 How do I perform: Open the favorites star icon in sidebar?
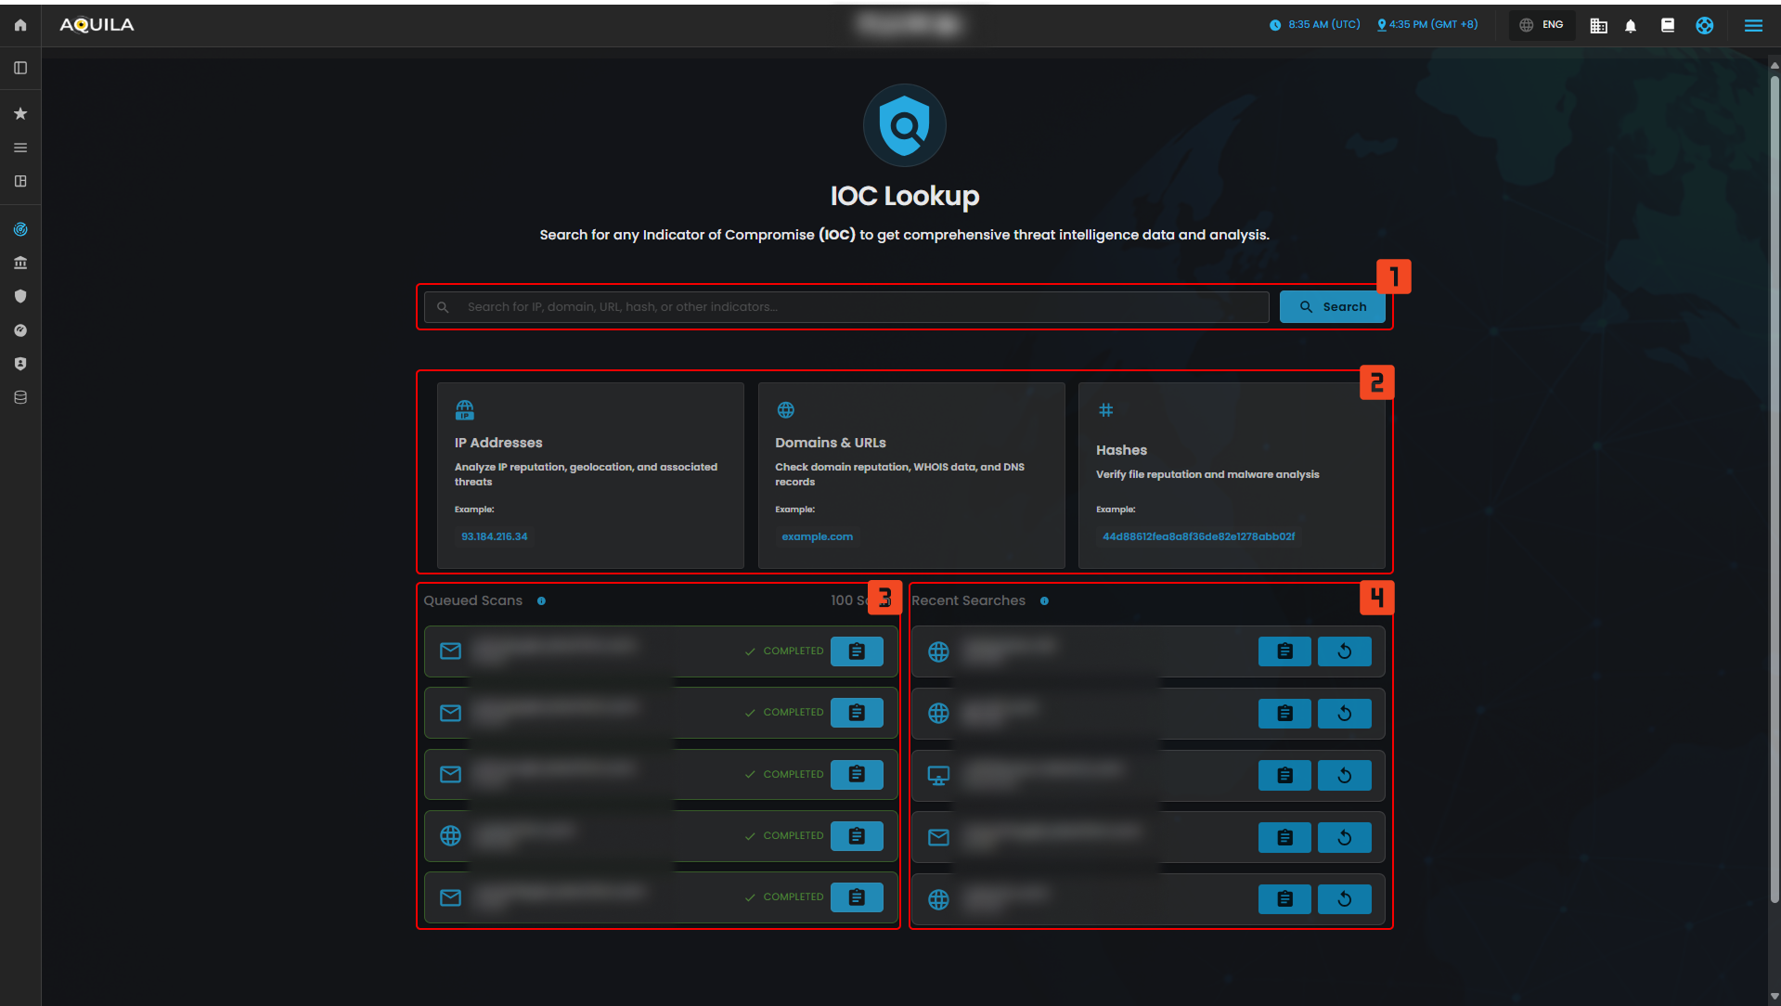pyautogui.click(x=20, y=113)
